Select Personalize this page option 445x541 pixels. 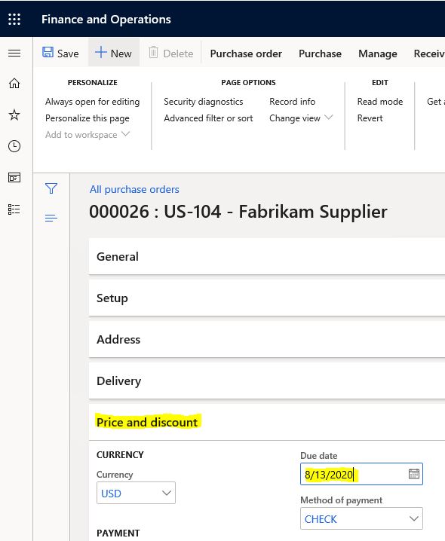(x=87, y=118)
